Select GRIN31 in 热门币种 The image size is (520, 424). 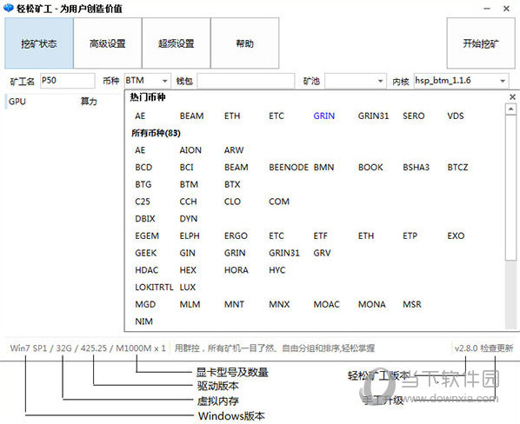373,116
